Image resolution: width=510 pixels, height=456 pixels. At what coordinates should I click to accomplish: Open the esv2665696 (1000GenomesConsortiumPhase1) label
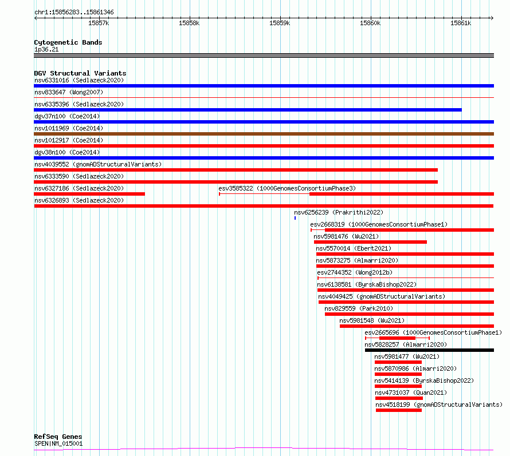433,332
